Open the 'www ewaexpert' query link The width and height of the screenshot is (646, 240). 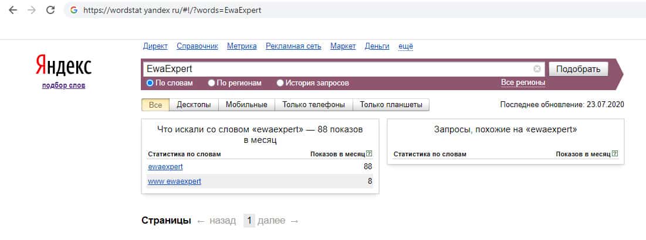click(174, 181)
